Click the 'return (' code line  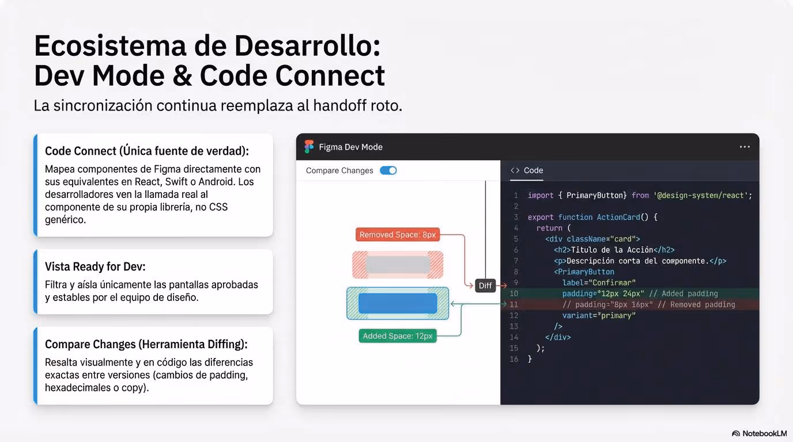point(553,228)
